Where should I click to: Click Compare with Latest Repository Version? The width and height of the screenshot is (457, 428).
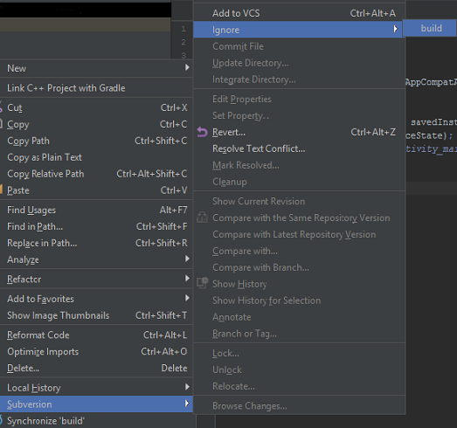pos(299,235)
